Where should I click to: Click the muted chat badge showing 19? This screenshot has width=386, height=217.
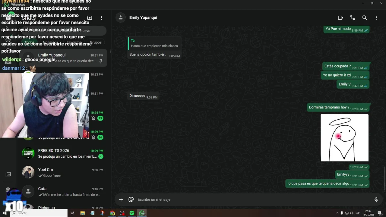[100, 118]
